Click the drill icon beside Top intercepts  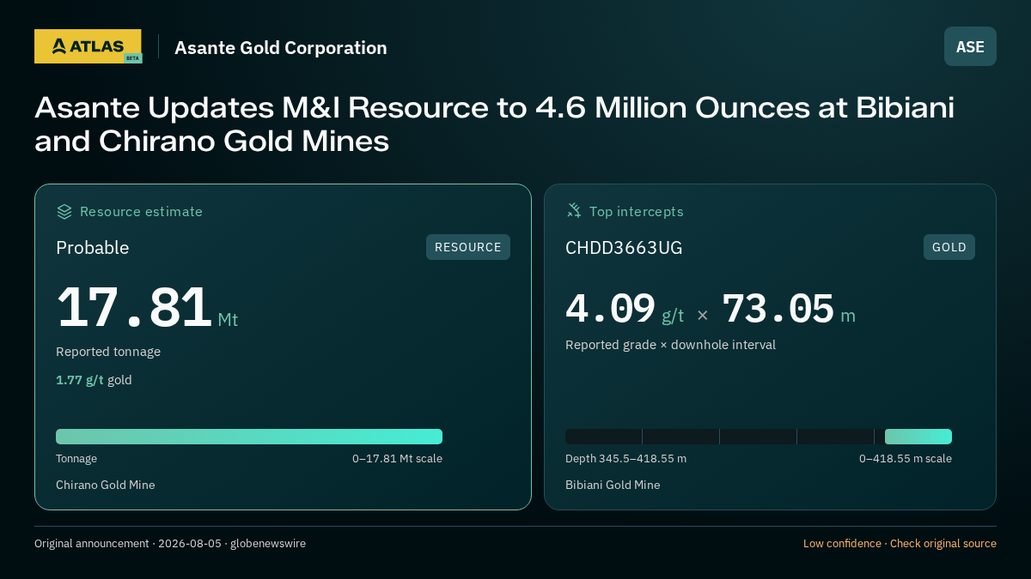[574, 211]
